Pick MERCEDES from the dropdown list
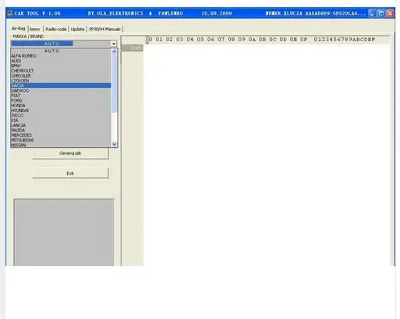The height and width of the screenshot is (319, 400). [61, 135]
